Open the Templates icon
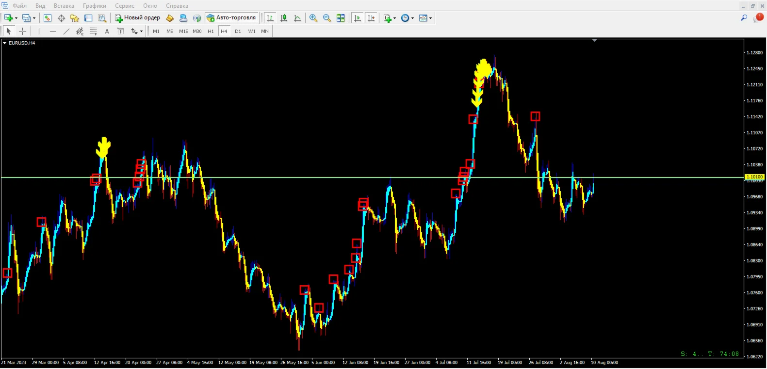 pyautogui.click(x=423, y=18)
